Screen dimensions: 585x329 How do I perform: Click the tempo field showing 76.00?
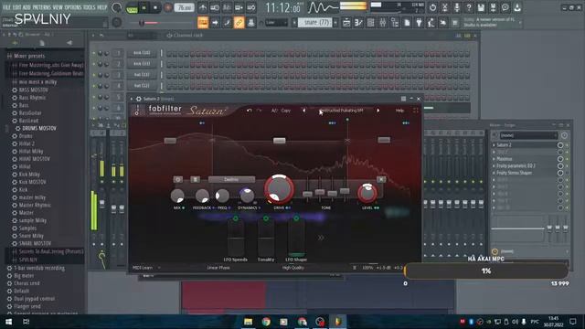185,7
